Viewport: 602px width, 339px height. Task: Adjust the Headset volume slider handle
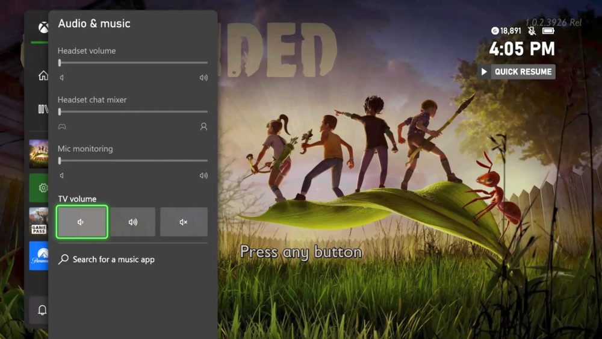(x=60, y=63)
